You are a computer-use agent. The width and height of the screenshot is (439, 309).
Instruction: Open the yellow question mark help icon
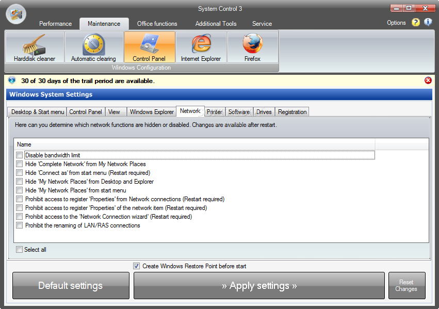415,22
